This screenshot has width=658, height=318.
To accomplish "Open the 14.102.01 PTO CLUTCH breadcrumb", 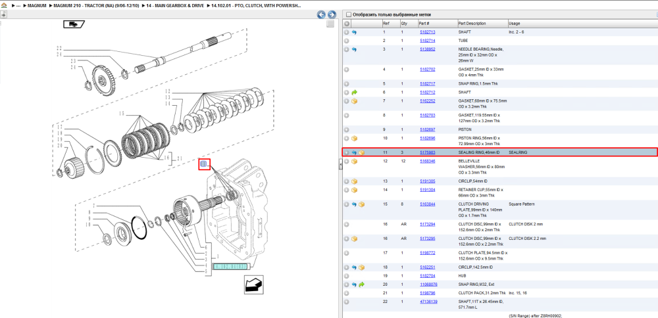I will [257, 7].
